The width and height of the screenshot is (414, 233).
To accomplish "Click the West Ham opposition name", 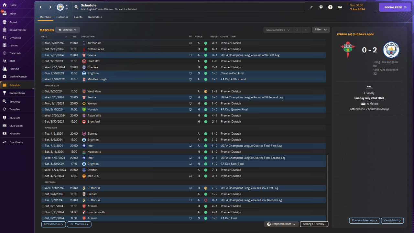I will (x=94, y=92).
